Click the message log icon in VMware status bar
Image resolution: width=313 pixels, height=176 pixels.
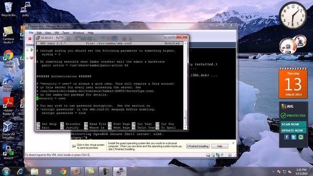pyautogui.click(x=229, y=155)
